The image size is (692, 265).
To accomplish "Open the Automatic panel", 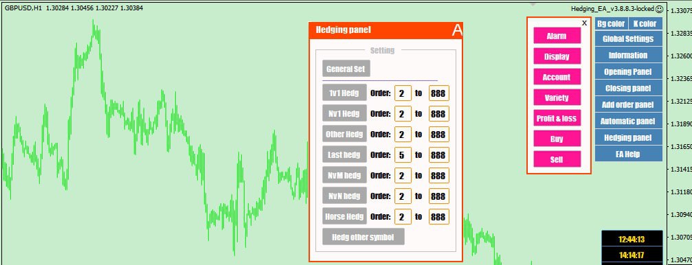I will (629, 121).
